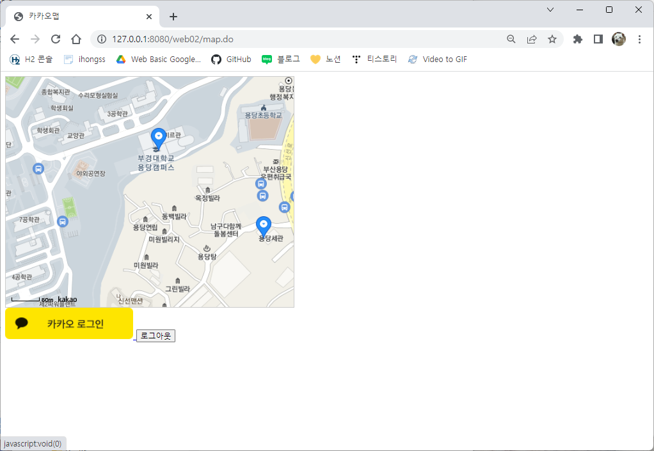The image size is (654, 451).
Task: Close the 카카오맵 tab
Action: [149, 17]
